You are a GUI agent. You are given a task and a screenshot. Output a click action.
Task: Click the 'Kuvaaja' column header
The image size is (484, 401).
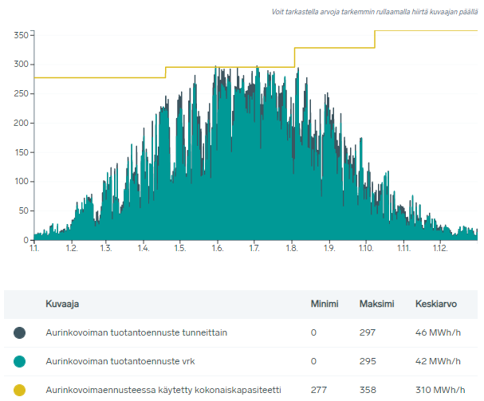pyautogui.click(x=61, y=304)
